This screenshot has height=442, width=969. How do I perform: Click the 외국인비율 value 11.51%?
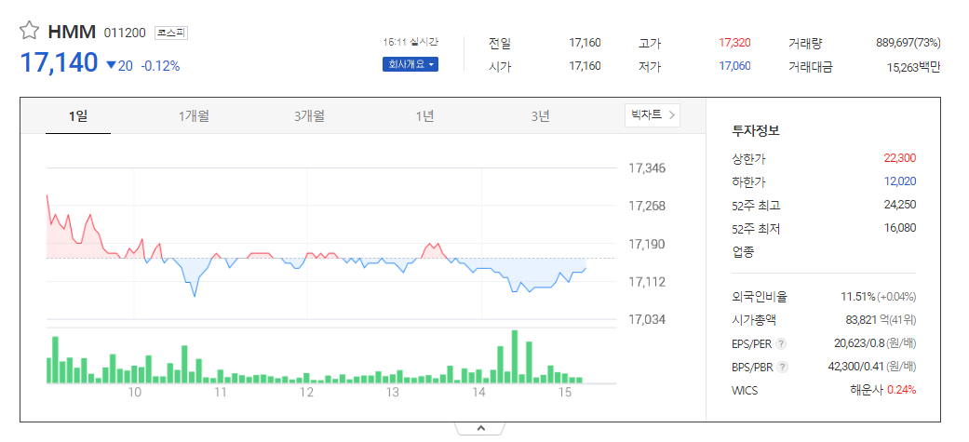coord(857,297)
